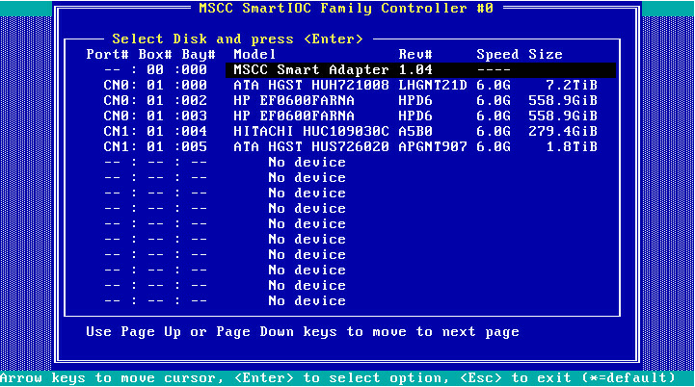Screen dimensions: 695x387
Task: Click the Port# column header
Action: point(108,55)
